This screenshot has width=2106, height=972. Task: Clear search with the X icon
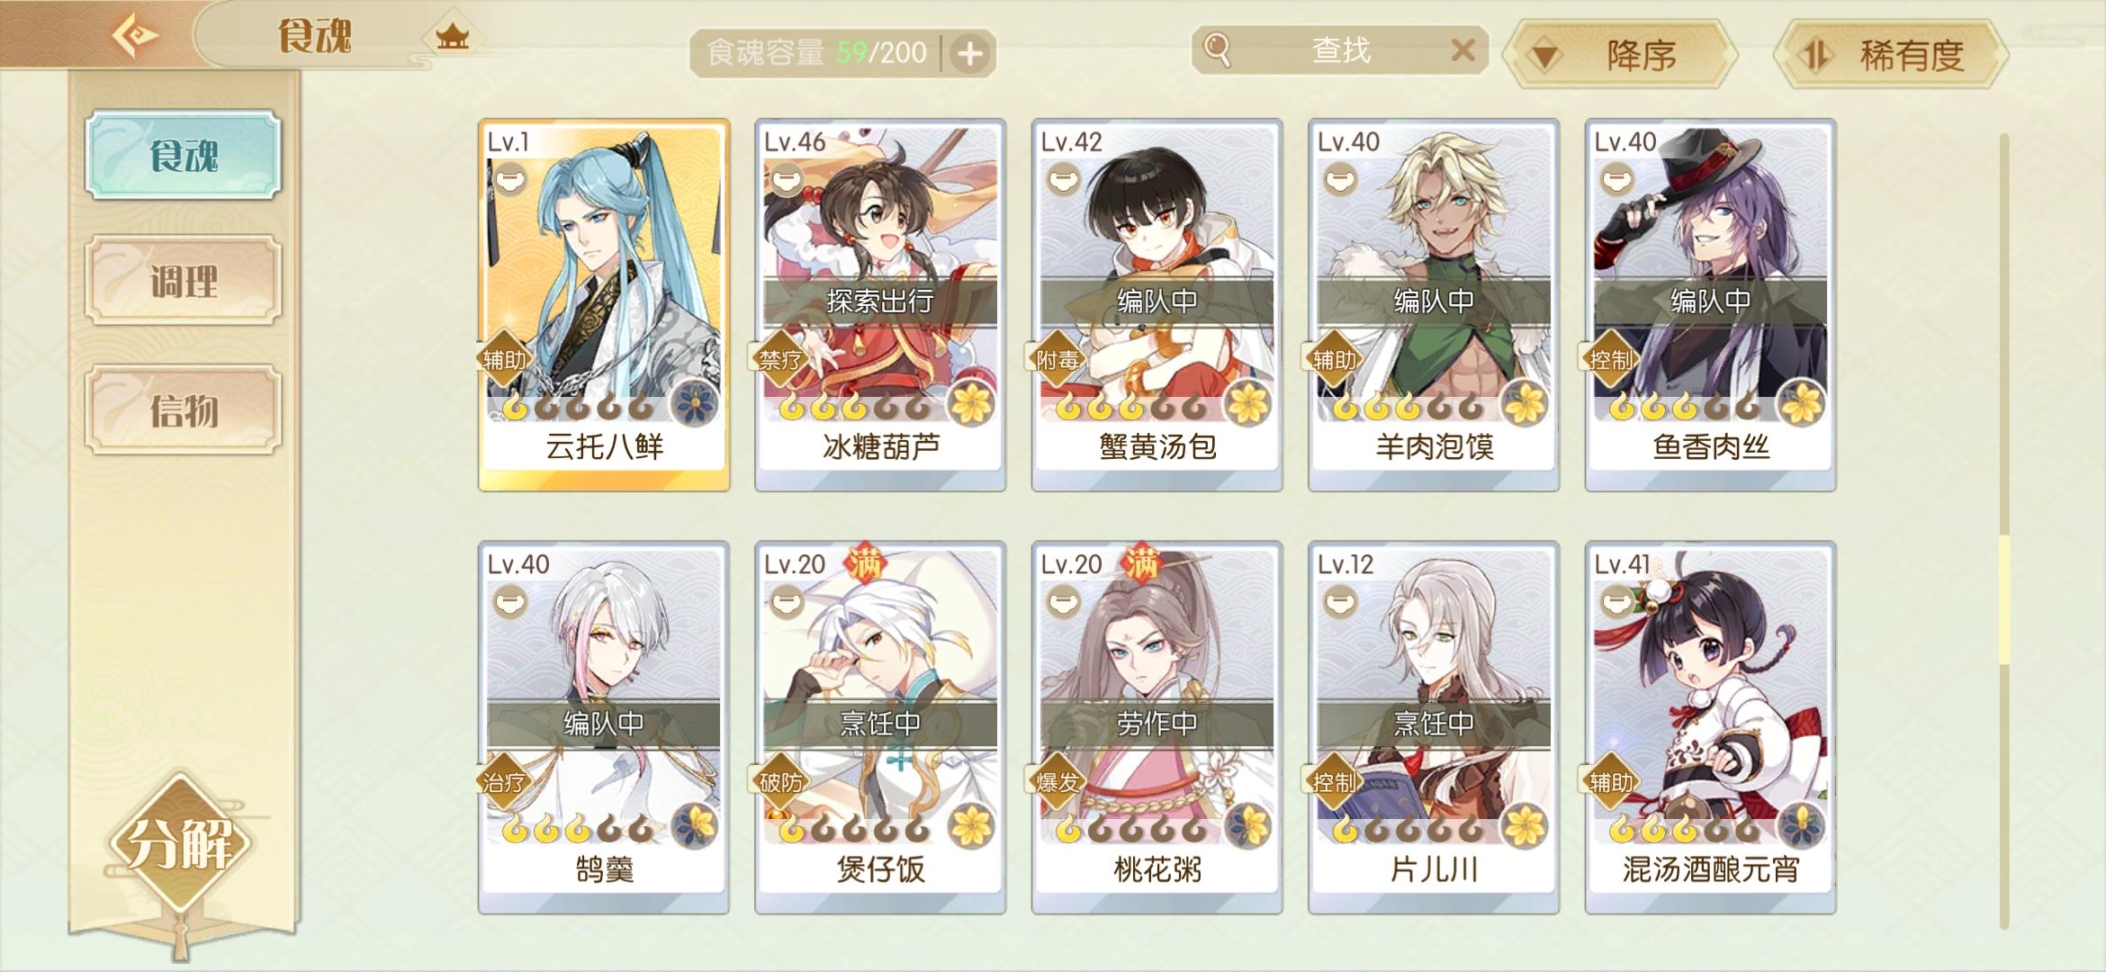coord(1463,49)
